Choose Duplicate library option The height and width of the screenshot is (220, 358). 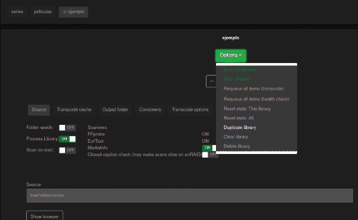point(240,127)
